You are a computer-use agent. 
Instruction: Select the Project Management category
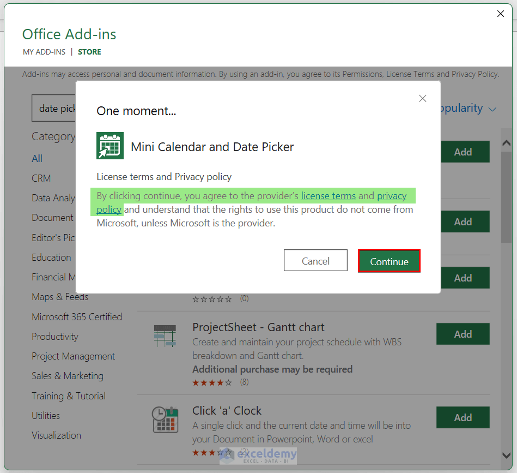click(74, 356)
